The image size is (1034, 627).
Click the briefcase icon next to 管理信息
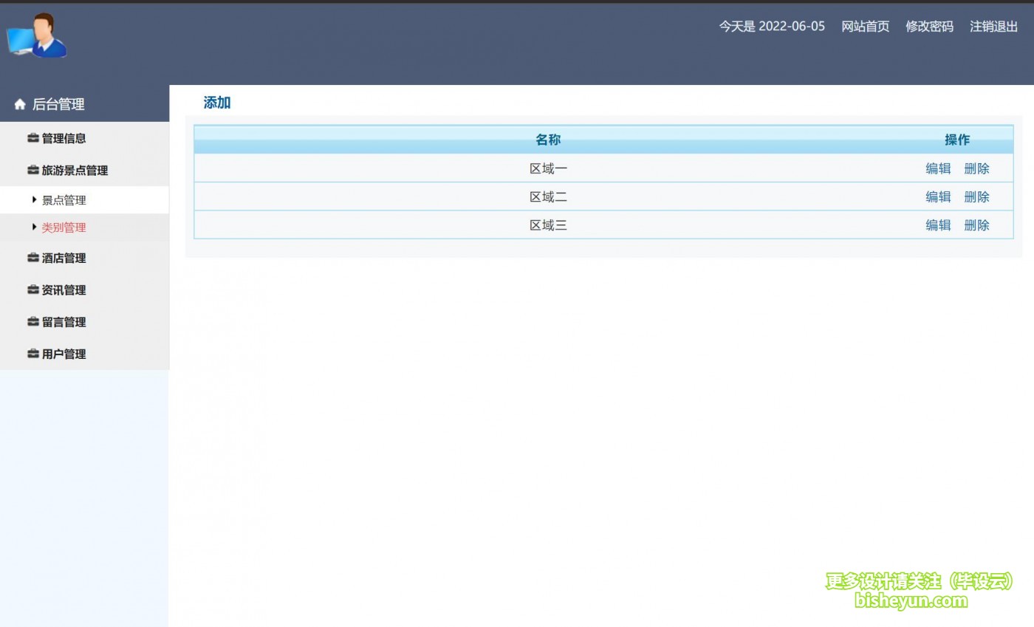32,138
